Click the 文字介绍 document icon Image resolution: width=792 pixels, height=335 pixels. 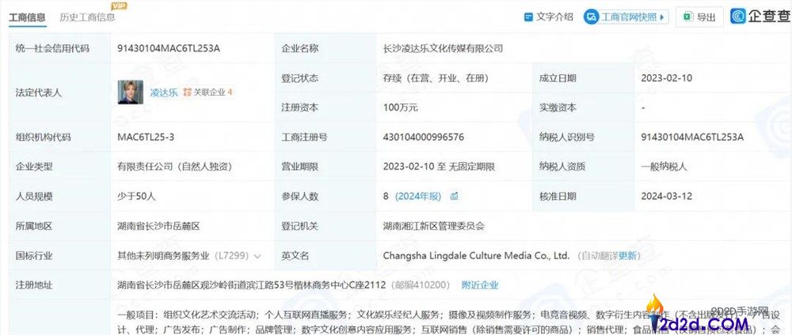point(528,17)
